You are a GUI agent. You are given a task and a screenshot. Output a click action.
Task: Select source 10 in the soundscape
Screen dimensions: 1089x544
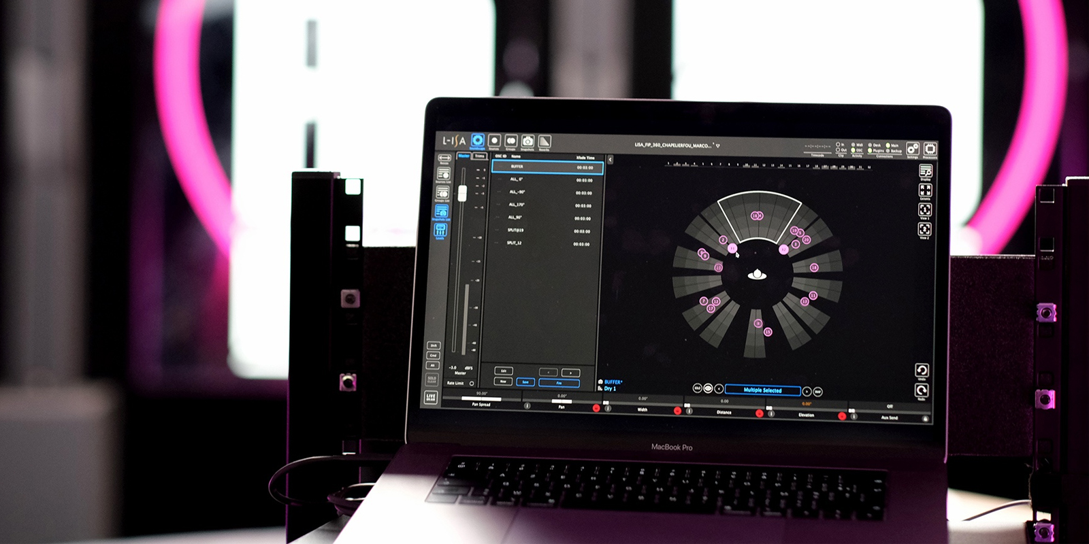point(719,268)
